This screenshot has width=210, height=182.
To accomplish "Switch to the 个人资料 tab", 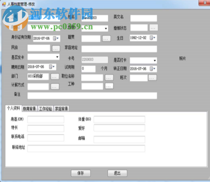I will (x=13, y=108).
